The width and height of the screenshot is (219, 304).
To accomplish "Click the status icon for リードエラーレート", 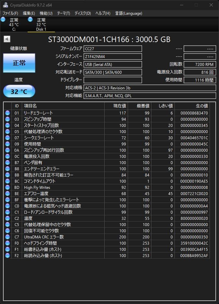I will point(7,113).
